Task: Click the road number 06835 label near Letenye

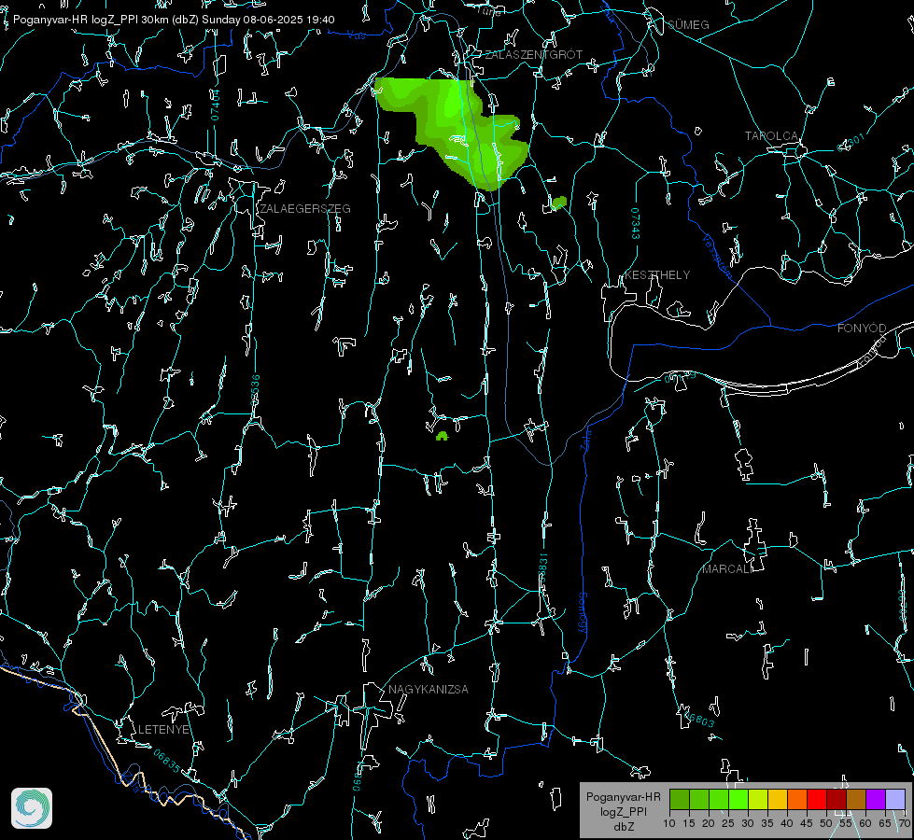Action: 167,761
